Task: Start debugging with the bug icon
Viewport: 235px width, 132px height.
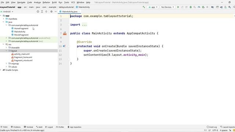Action: [x=191, y=7]
